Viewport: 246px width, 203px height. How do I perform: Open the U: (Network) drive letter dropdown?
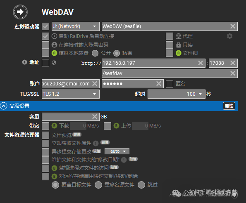click(76, 26)
